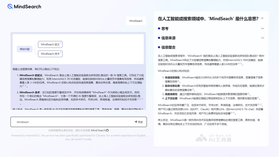Click the user message bubble 'MindSeach'
Screen dimensions: 279x157
136,21
